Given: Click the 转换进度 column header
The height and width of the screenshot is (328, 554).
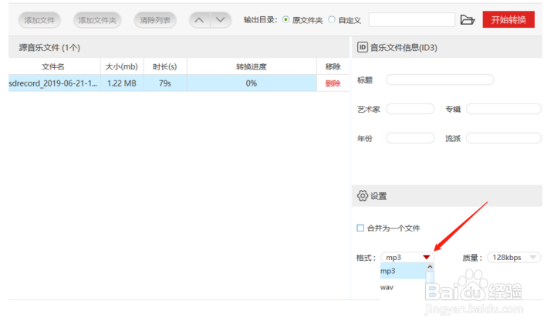Looking at the screenshot, I should pyautogui.click(x=252, y=66).
